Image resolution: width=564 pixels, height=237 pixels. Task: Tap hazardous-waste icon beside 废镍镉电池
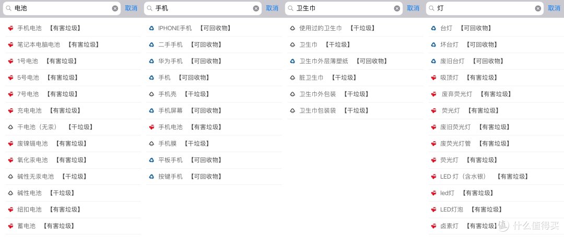[x=10, y=144]
